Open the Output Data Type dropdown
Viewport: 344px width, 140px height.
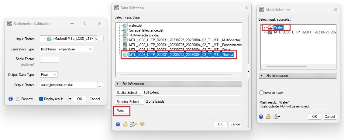(49, 74)
